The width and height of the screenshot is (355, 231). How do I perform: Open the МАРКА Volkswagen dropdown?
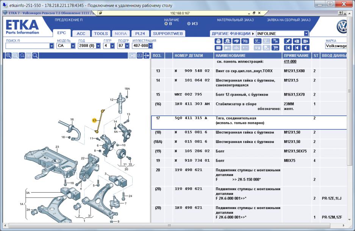pyautogui.click(x=336, y=46)
